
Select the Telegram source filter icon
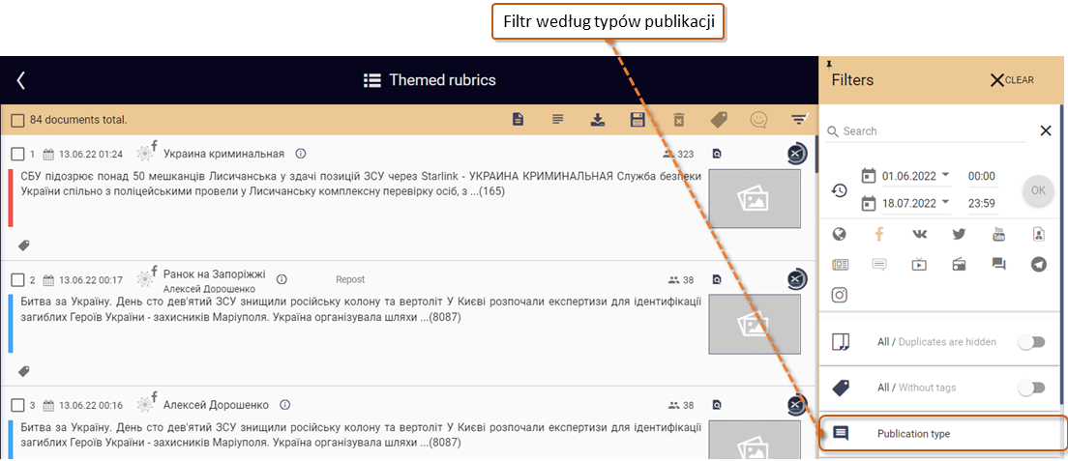tap(1039, 265)
